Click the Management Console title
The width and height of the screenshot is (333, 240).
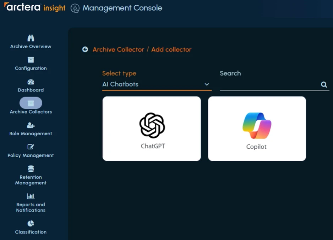pyautogui.click(x=122, y=8)
